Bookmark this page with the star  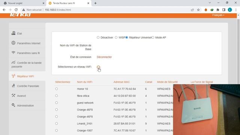198,10
